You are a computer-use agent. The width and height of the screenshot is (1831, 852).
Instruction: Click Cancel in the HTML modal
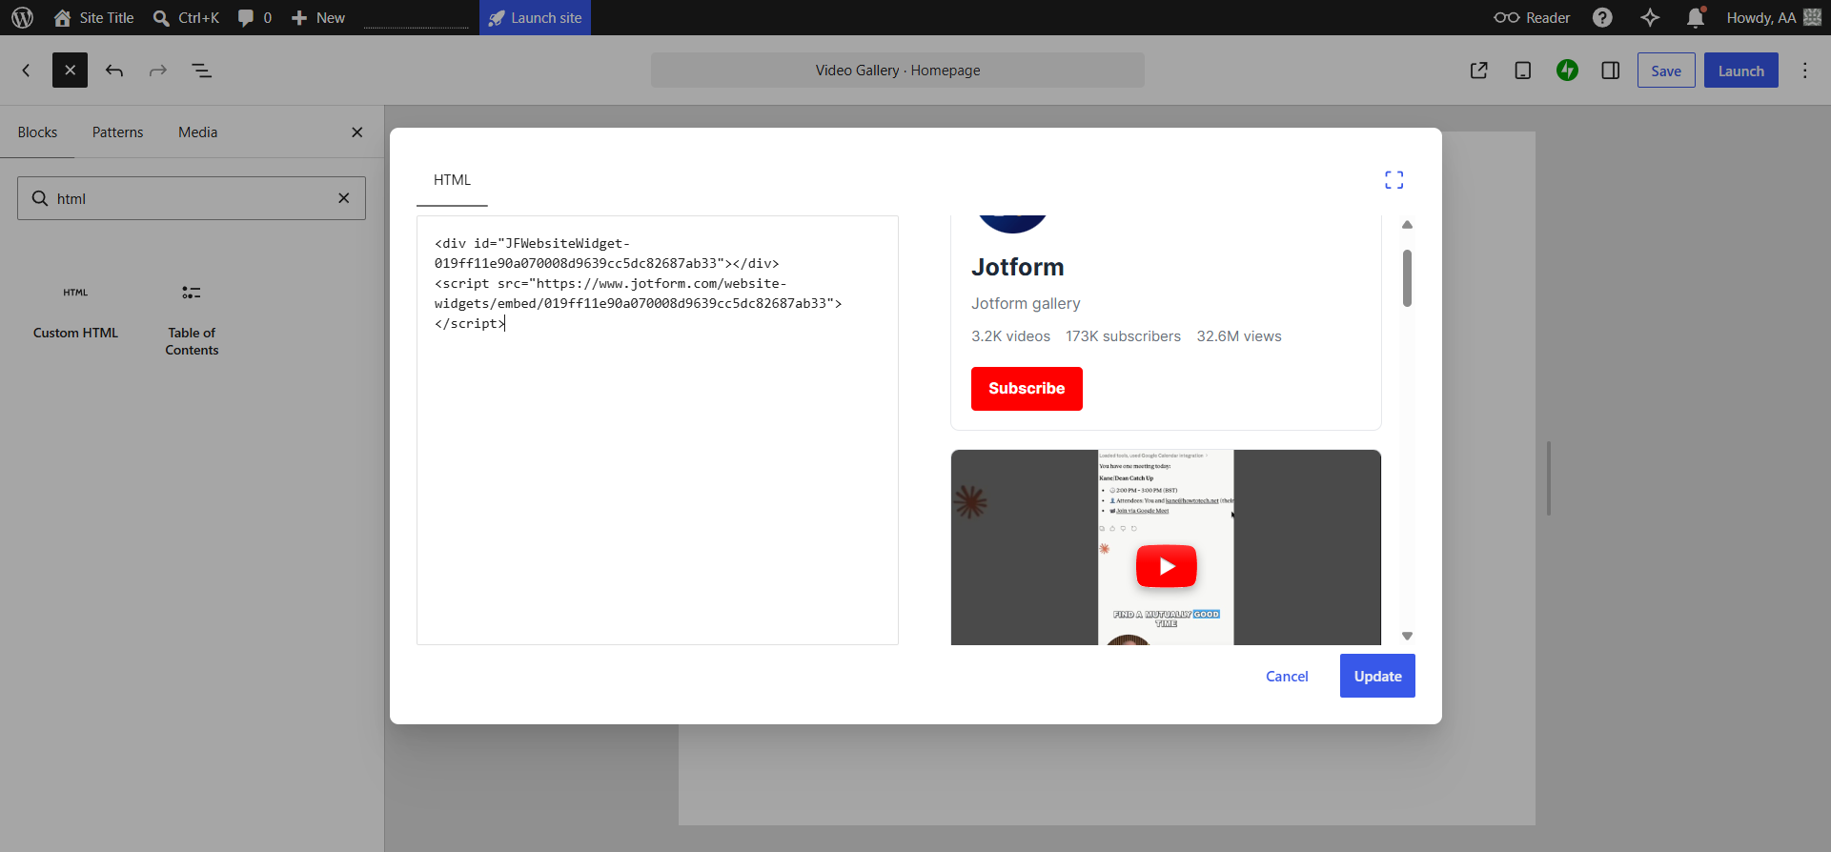coord(1287,677)
